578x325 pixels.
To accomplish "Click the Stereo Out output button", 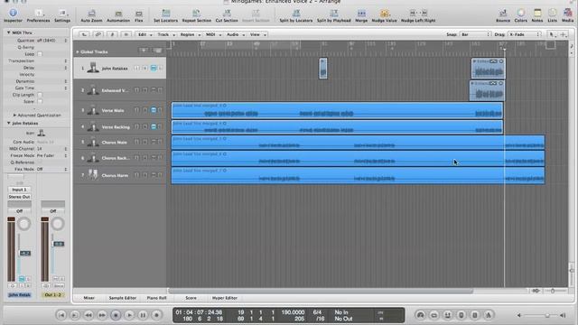I will (x=19, y=197).
